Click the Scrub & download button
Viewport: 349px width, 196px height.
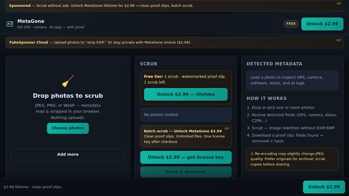coord(186,172)
